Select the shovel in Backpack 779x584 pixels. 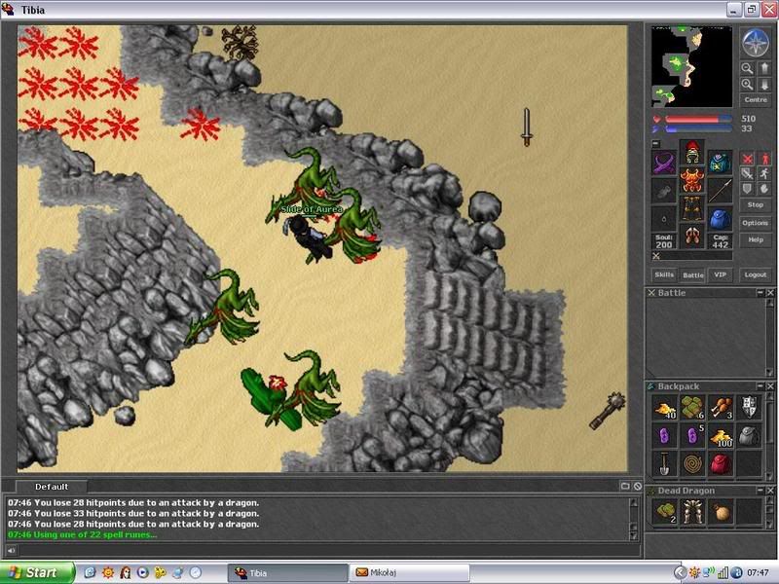pyautogui.click(x=664, y=464)
